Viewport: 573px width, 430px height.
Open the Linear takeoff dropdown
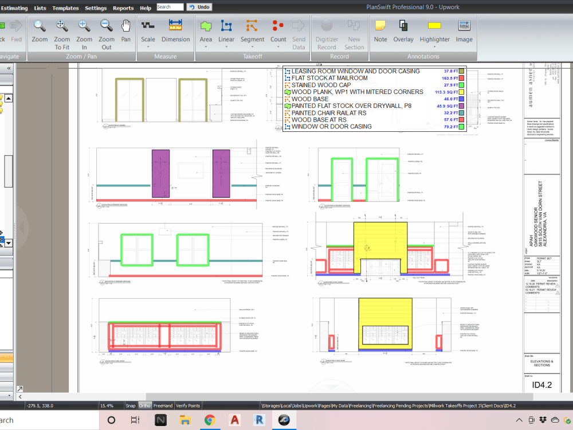(x=226, y=47)
